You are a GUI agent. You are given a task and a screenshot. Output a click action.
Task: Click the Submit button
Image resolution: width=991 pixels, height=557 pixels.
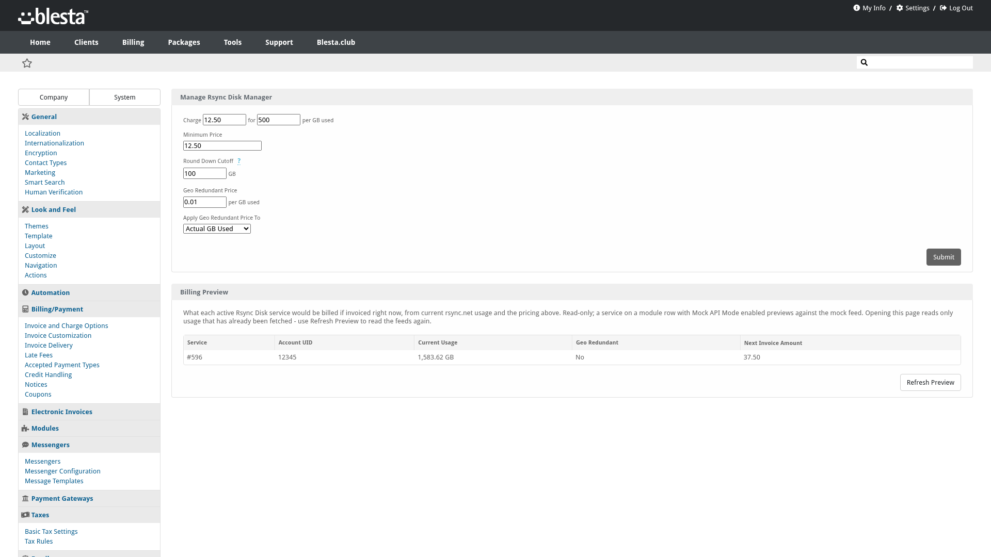click(x=944, y=257)
